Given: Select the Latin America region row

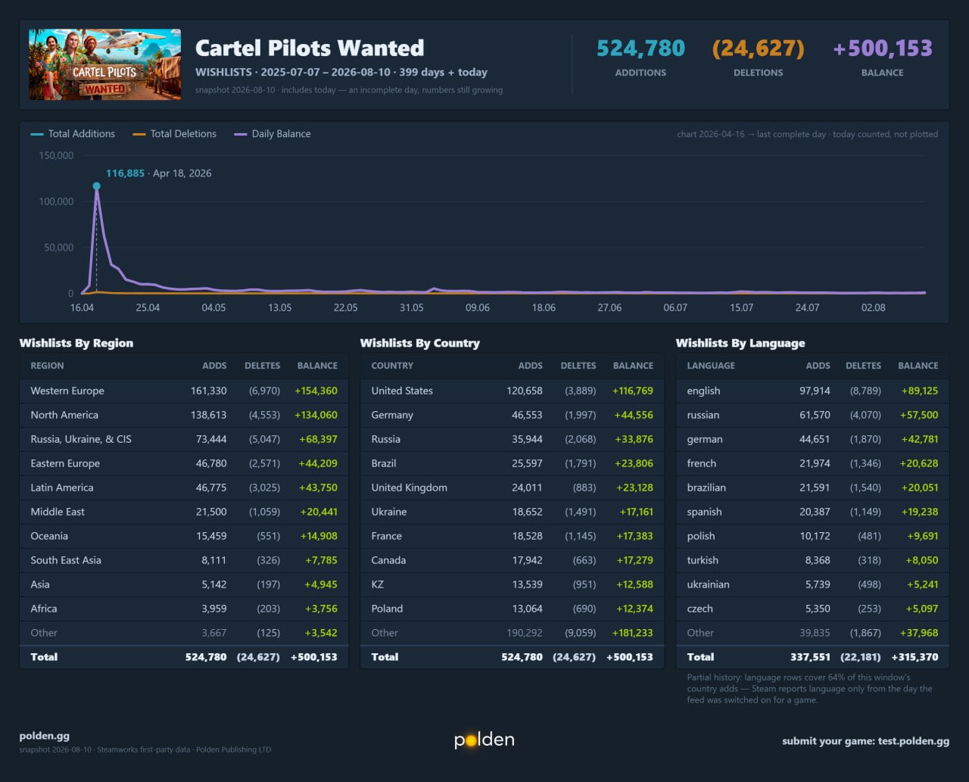Looking at the screenshot, I should (184, 488).
